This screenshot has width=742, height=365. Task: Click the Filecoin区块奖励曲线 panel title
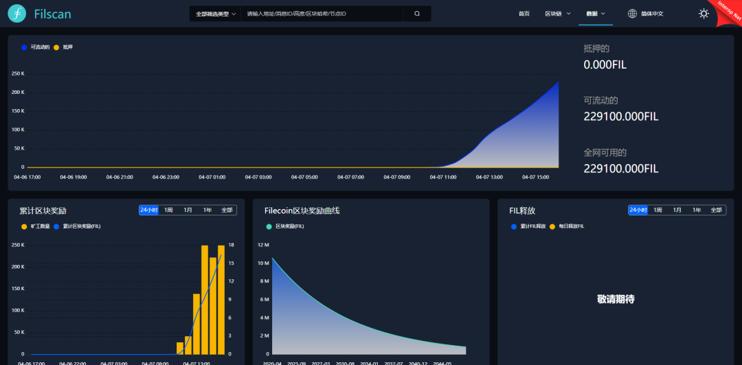(x=302, y=211)
